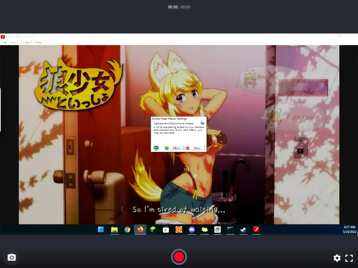This screenshot has width=358, height=268.
Task: Click the yellow-green notes taskbar icon
Action: click(x=205, y=230)
